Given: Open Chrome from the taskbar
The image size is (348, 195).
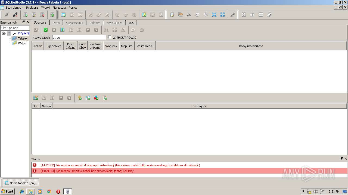Looking at the screenshot, I should click(x=49, y=191).
